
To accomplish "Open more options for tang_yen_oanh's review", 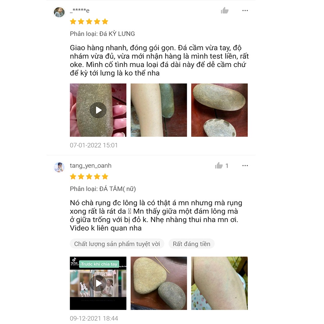I will (x=245, y=166).
